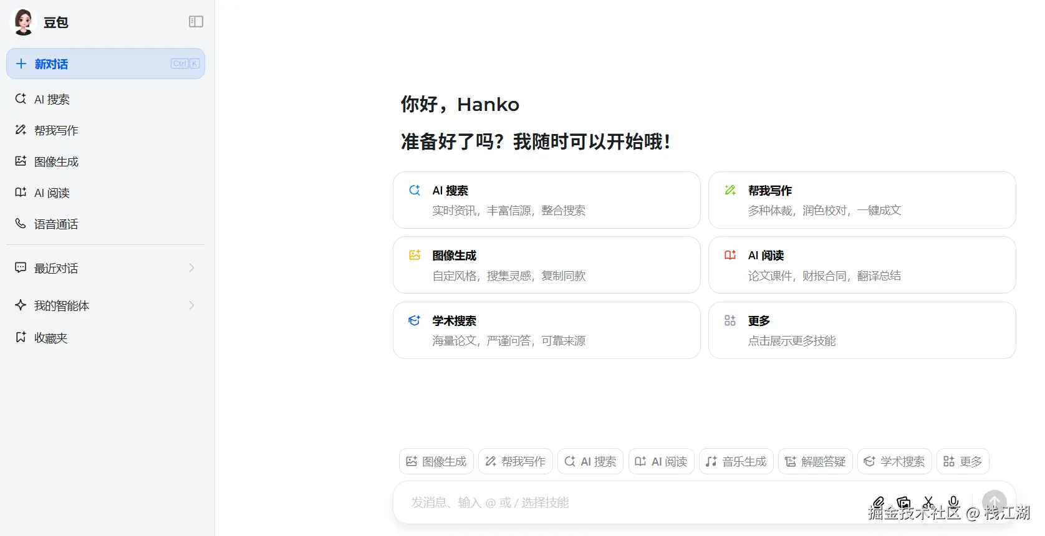Screen dimensions: 1045x536
Task: Choose the AI 搜索 skill chip above input
Action: (x=590, y=461)
